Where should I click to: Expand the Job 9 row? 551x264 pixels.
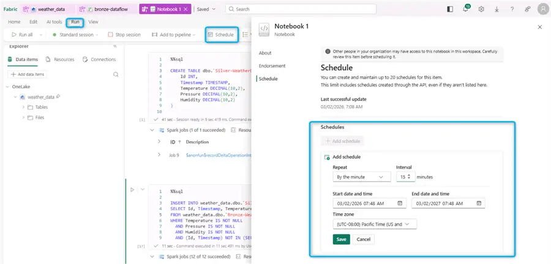coord(159,155)
